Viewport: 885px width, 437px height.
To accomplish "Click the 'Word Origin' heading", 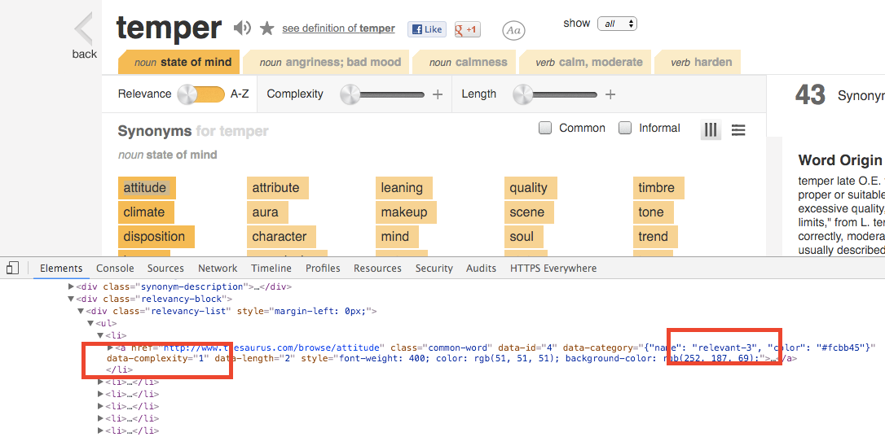I will point(840,160).
